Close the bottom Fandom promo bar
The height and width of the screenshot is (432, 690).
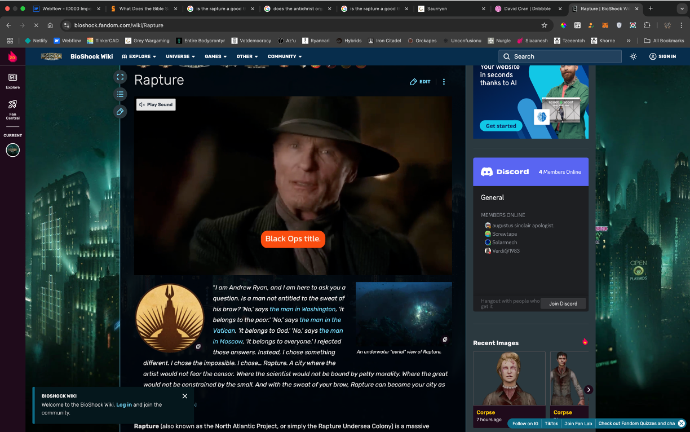click(681, 424)
